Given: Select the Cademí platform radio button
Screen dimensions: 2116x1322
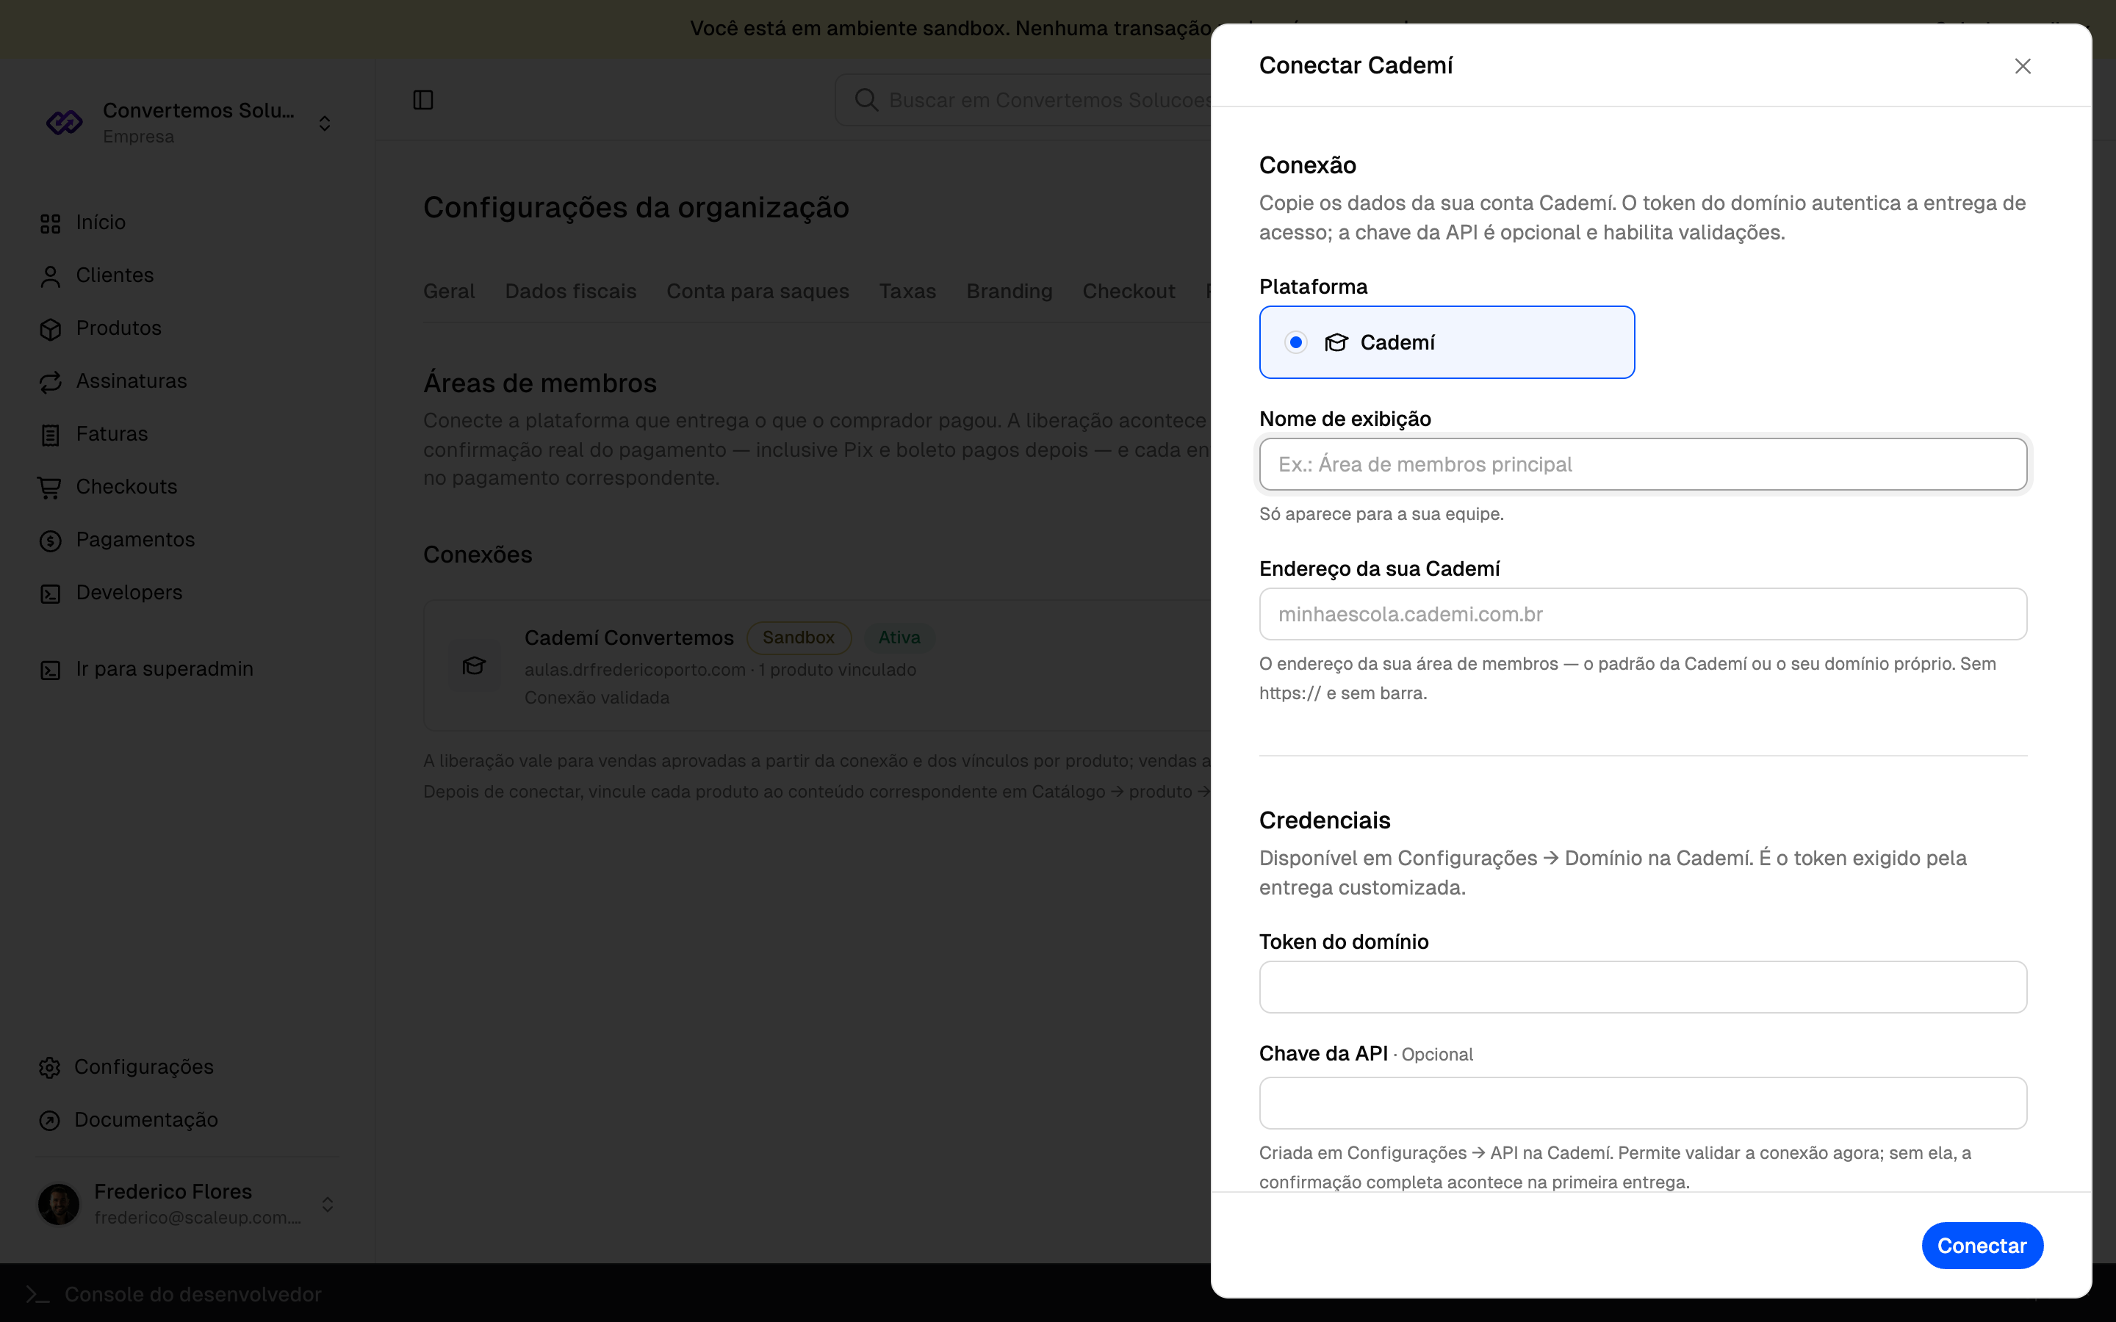Looking at the screenshot, I should coord(1296,342).
